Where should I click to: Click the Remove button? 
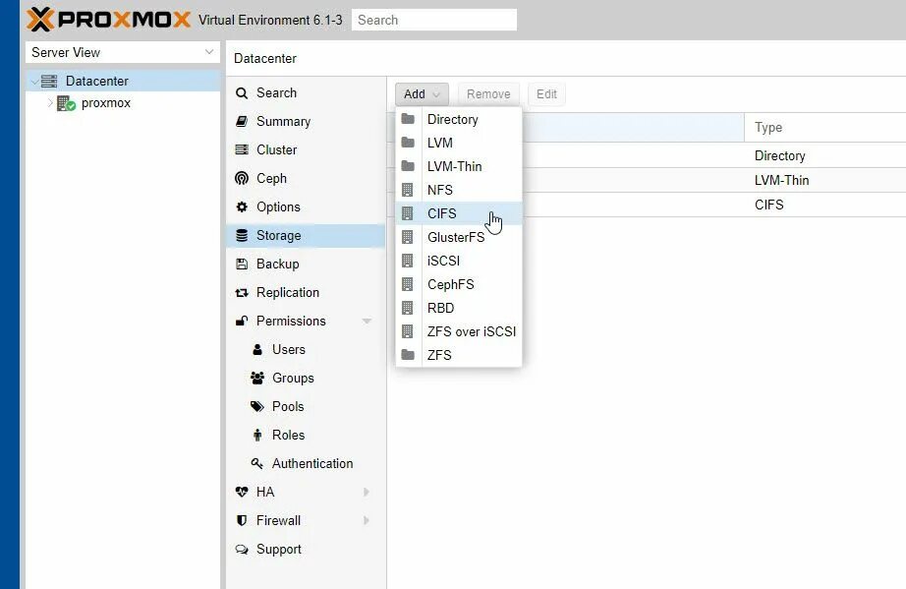pyautogui.click(x=488, y=93)
